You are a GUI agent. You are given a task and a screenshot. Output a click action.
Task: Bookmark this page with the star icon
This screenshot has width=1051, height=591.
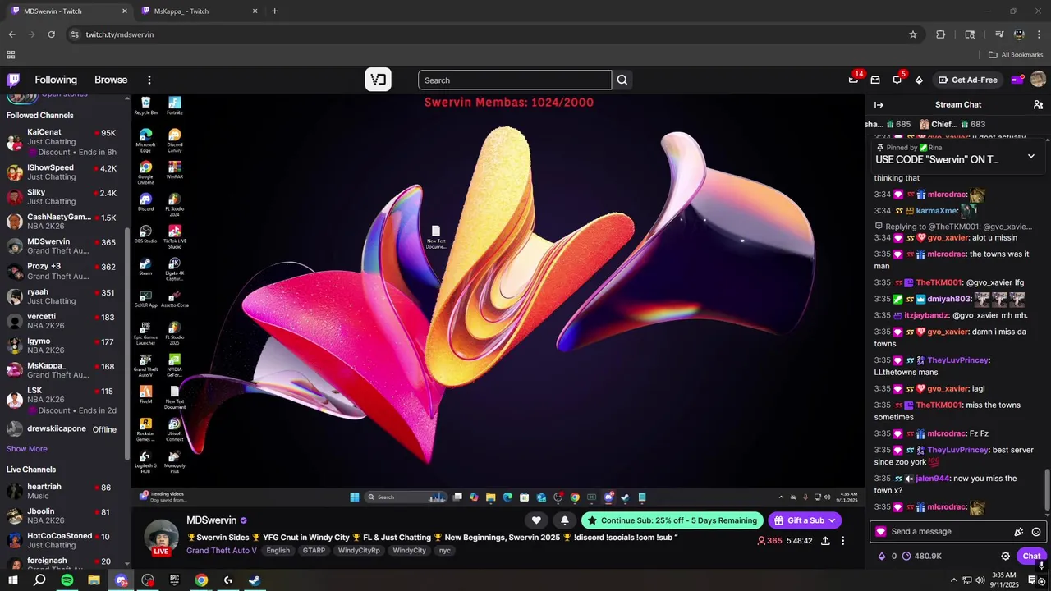(x=912, y=34)
